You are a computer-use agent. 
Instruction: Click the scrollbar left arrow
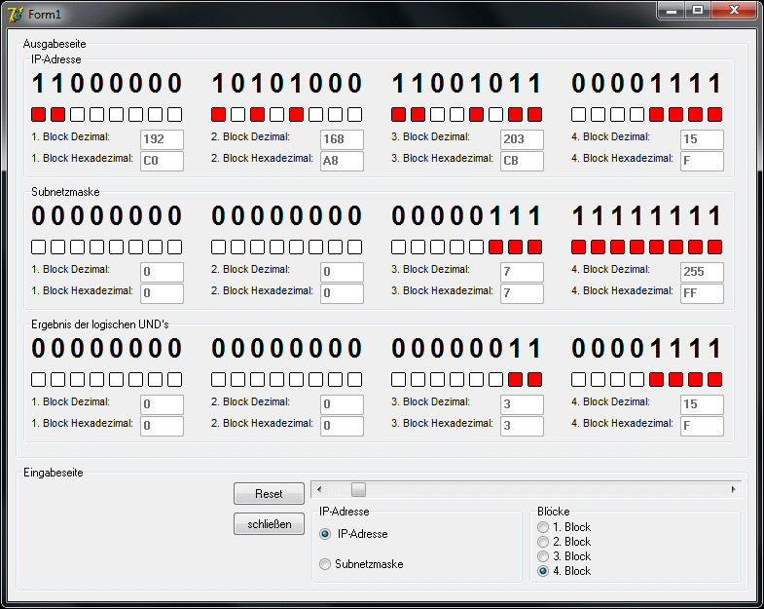(x=319, y=489)
